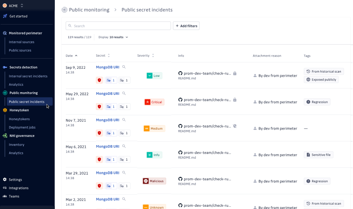Click search icon beside Mar 2 MongoDB URI
This screenshot has width=353, height=209.
click(x=124, y=199)
